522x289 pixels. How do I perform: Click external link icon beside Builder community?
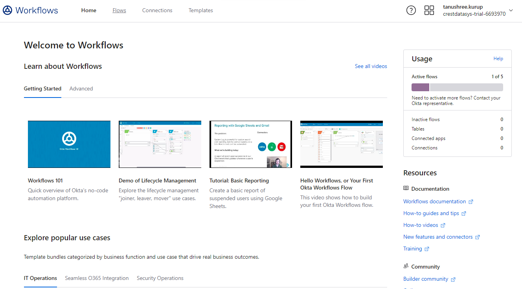point(453,279)
